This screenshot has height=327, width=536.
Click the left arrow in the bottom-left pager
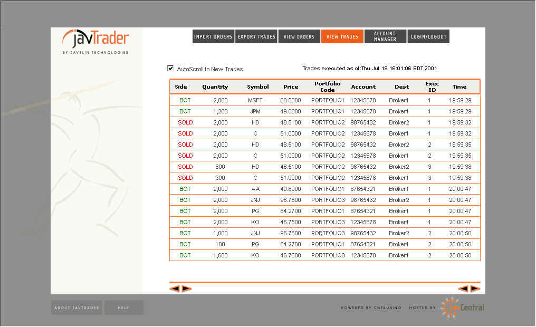click(174, 288)
